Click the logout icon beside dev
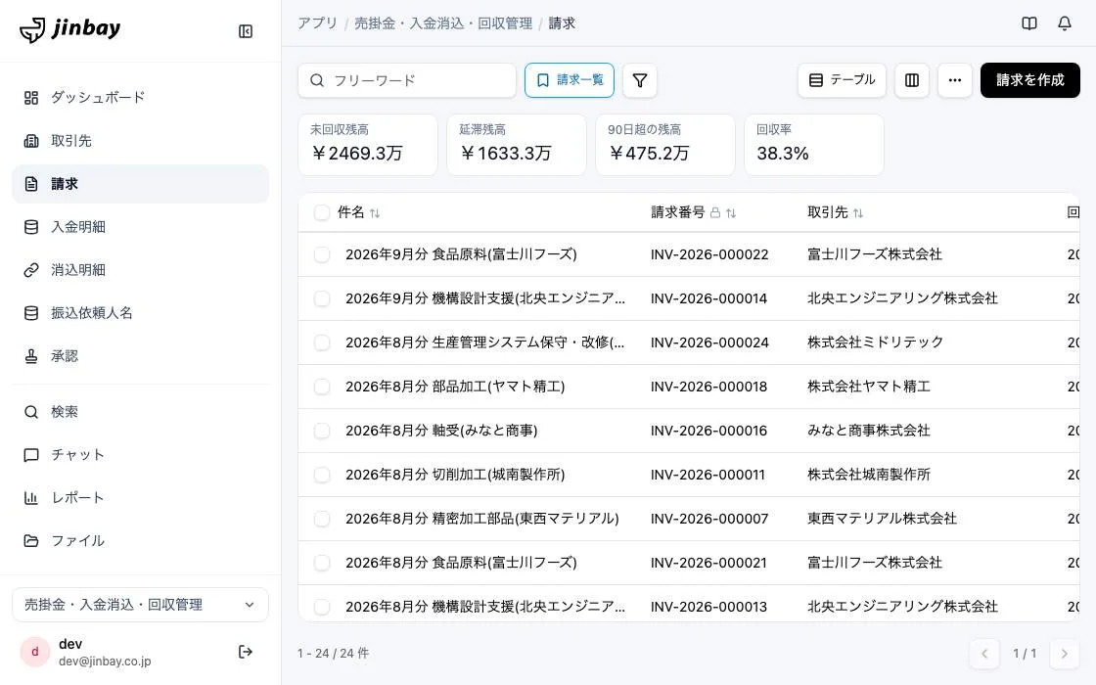Image resolution: width=1096 pixels, height=685 pixels. coord(246,652)
